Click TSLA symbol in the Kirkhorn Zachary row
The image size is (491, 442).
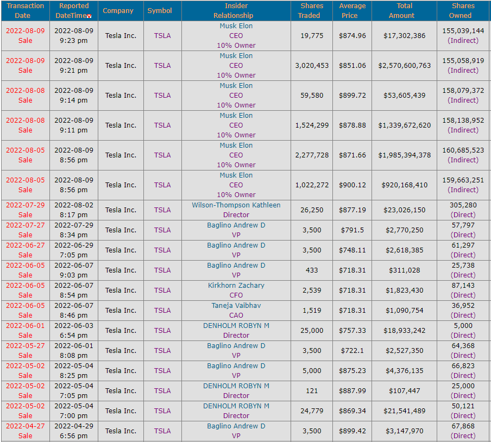[x=162, y=290]
